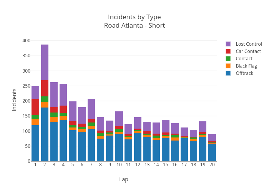Viewport: 269px width, 192px height.
Task: Click the 'Road Atlanta - Short' subtitle
Action: (134, 26)
